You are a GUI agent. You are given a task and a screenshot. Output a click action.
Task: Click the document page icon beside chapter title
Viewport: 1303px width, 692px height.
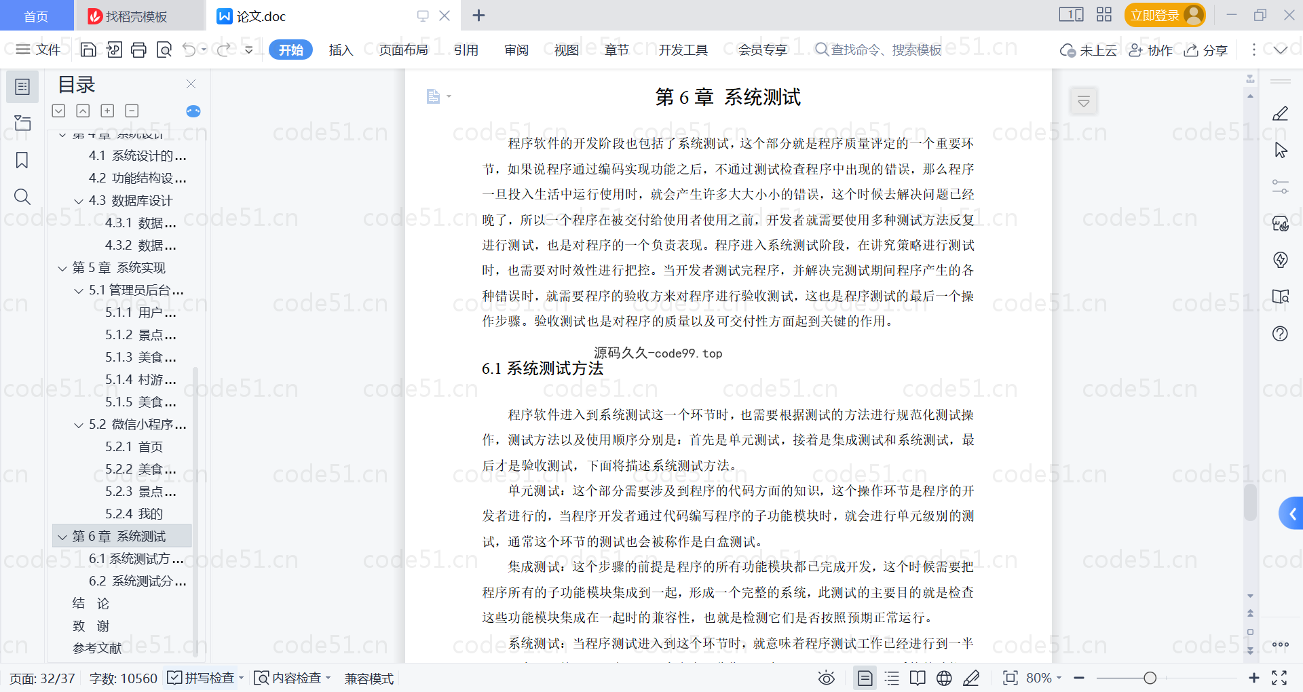click(433, 96)
